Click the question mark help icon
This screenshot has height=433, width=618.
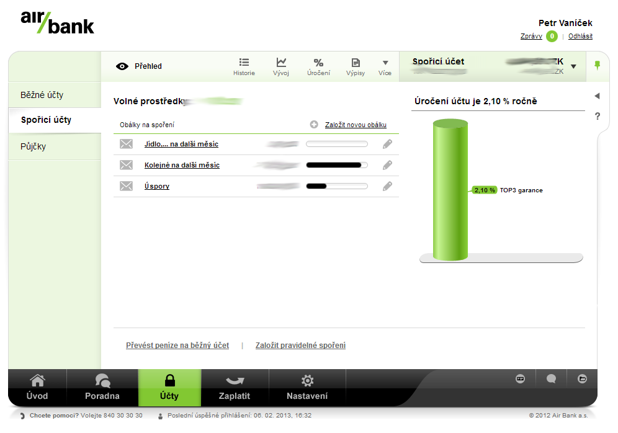click(598, 116)
